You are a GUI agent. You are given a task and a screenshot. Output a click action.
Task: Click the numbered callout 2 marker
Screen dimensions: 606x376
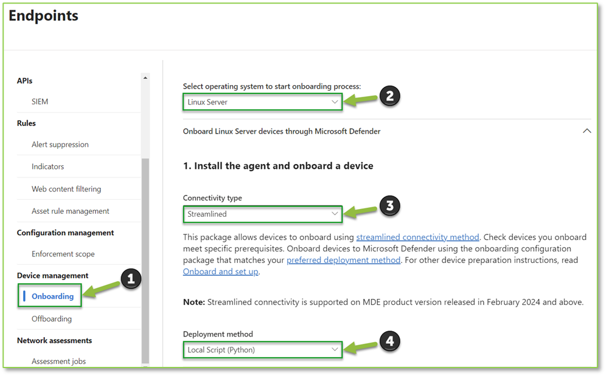(x=389, y=96)
